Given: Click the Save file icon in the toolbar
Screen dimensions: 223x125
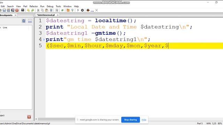Looking at the screenshot, I should pos(4,10).
